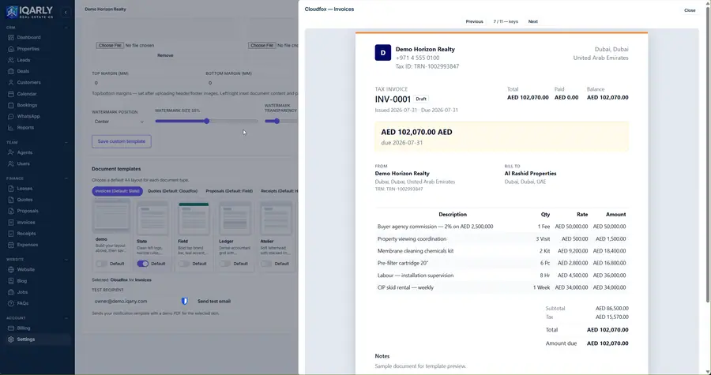
Task: Open Bookings via its sidebar icon
Action: [x=11, y=105]
